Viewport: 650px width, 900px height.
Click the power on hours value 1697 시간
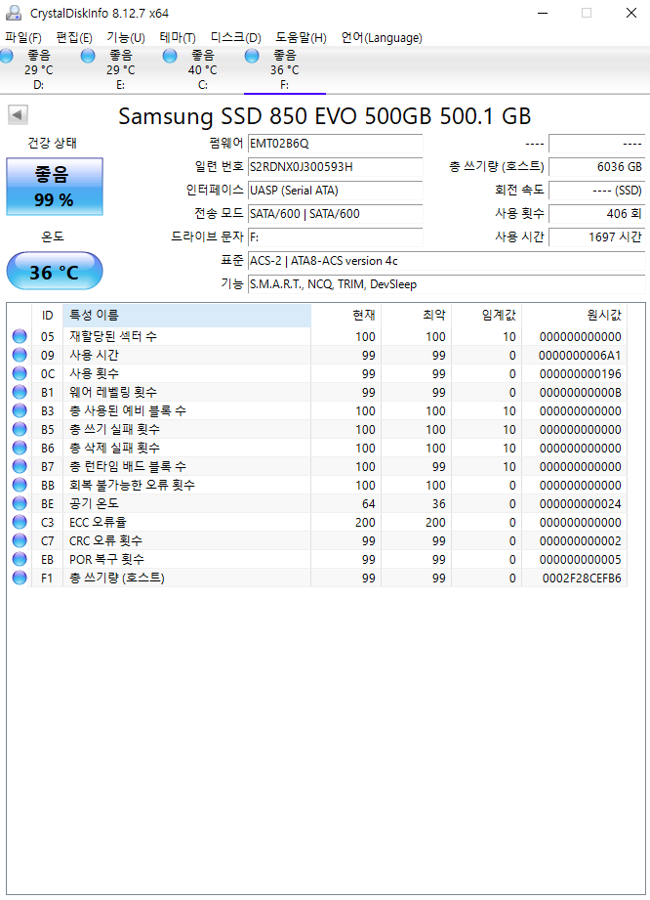pyautogui.click(x=596, y=237)
